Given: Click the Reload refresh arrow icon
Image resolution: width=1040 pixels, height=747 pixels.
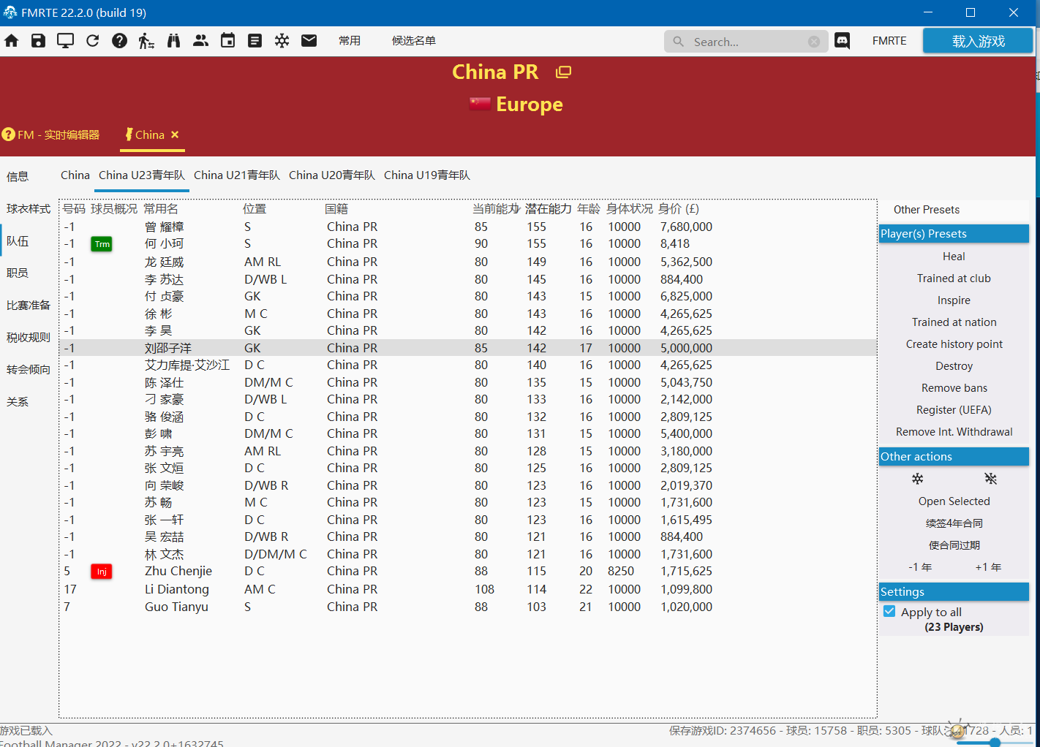Looking at the screenshot, I should point(92,41).
